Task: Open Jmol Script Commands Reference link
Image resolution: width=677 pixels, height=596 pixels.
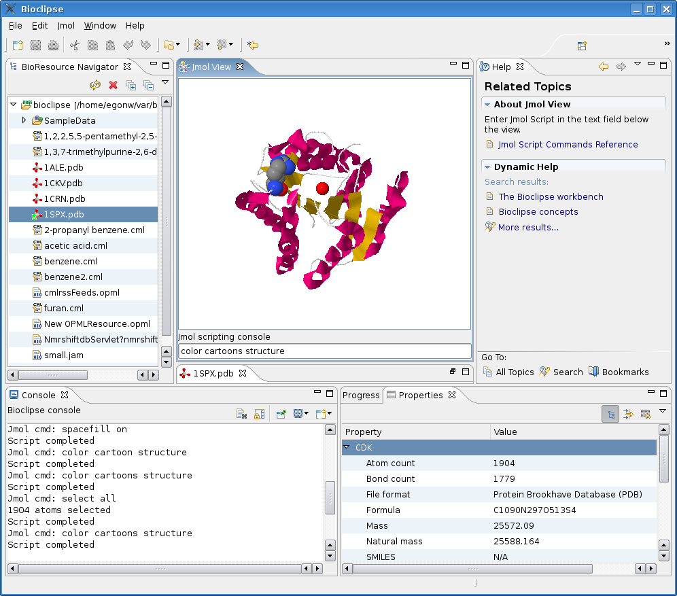Action: (568, 144)
